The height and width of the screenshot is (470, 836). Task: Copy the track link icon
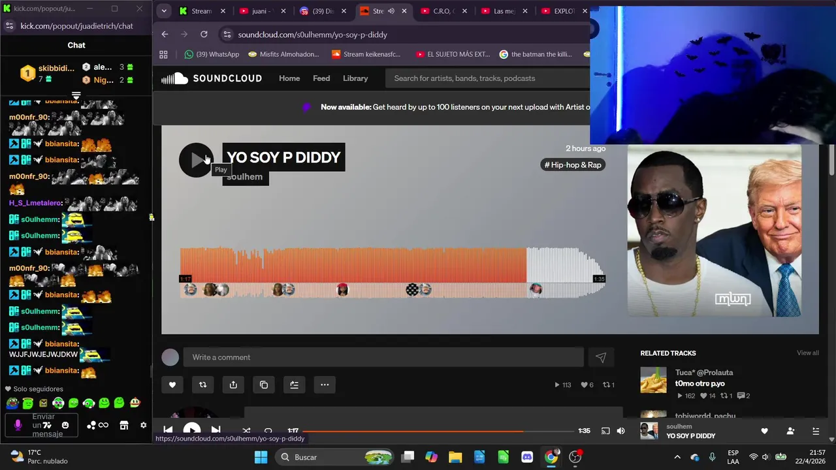point(264,384)
